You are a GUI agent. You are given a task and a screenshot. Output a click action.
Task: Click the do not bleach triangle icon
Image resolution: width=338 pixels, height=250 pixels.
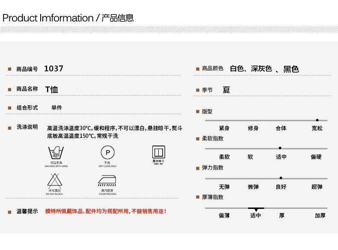[55, 181]
